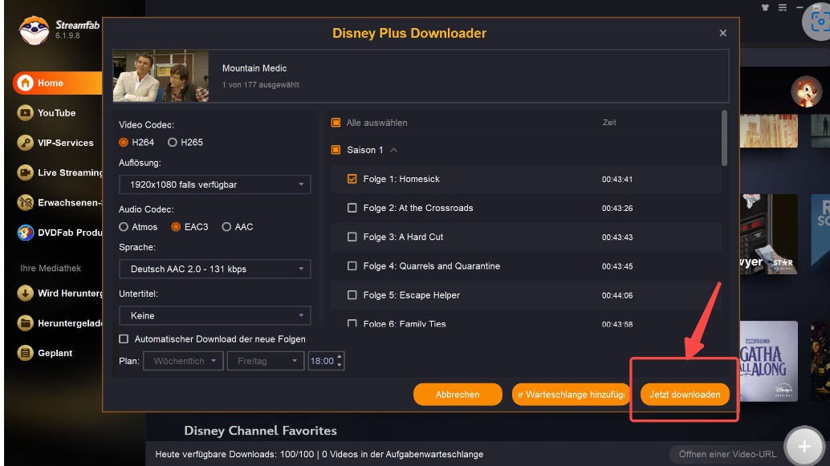Click the YouTube sidebar icon
830x466 pixels.
click(x=25, y=112)
